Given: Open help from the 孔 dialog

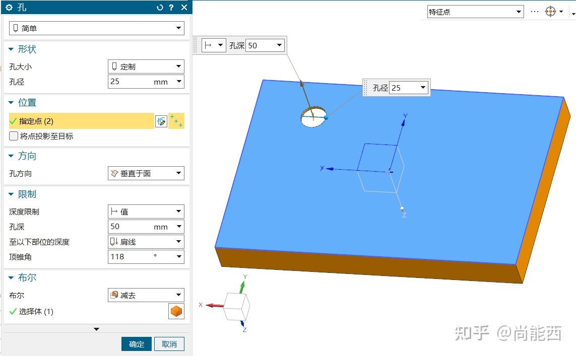Looking at the screenshot, I should click(171, 8).
